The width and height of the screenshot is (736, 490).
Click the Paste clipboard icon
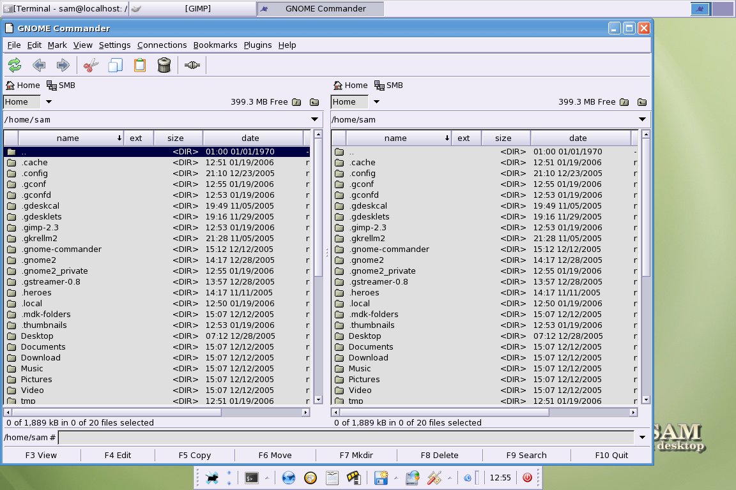click(140, 65)
